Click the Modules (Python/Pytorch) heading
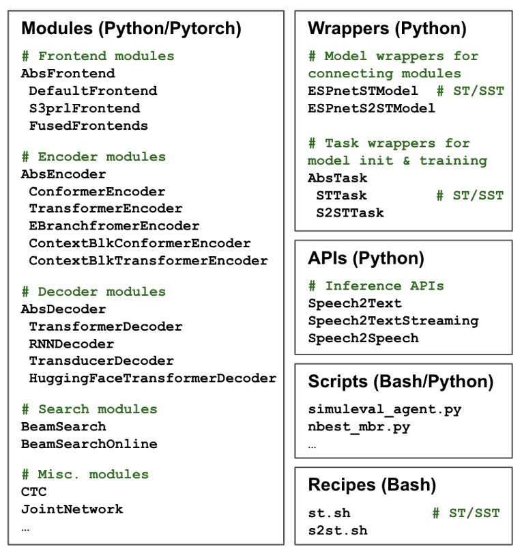The height and width of the screenshot is (554, 522). [x=131, y=29]
